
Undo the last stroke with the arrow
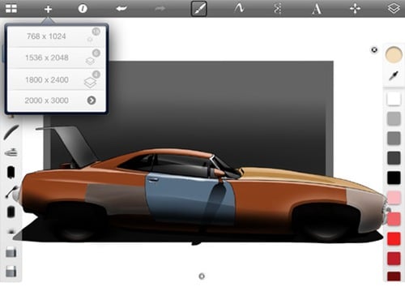point(122,9)
